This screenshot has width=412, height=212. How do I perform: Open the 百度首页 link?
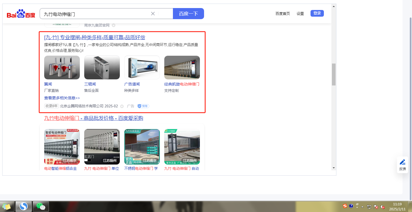pos(283,14)
